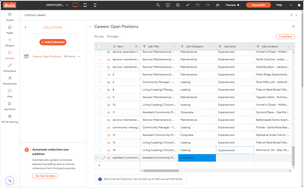
Task: Click the undo arrow icon
Action: [x=198, y=5]
